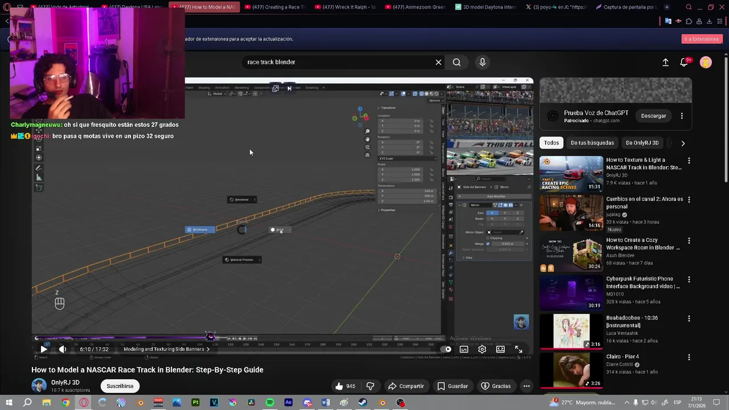Show more filter chips with arrow
Image resolution: width=729 pixels, height=410 pixels.
(683, 143)
